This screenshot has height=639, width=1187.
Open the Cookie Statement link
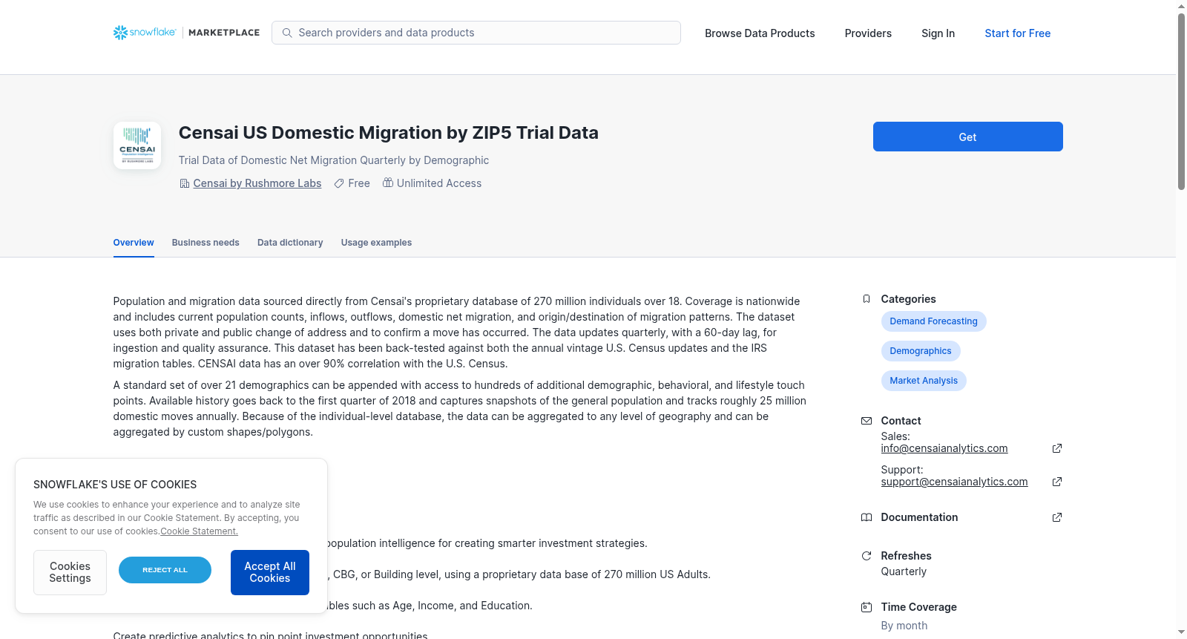tap(199, 531)
